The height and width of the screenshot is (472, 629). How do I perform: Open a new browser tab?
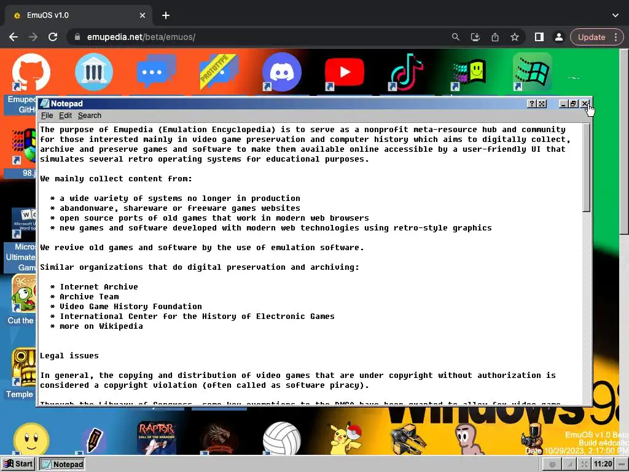[x=166, y=15]
